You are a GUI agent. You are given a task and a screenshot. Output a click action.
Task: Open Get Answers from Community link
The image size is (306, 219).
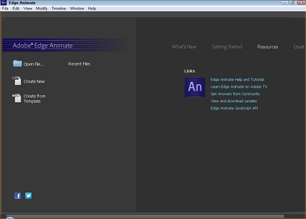coord(235,94)
